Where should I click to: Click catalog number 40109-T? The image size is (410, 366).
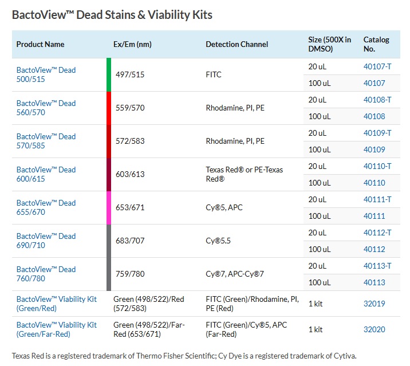(377, 133)
